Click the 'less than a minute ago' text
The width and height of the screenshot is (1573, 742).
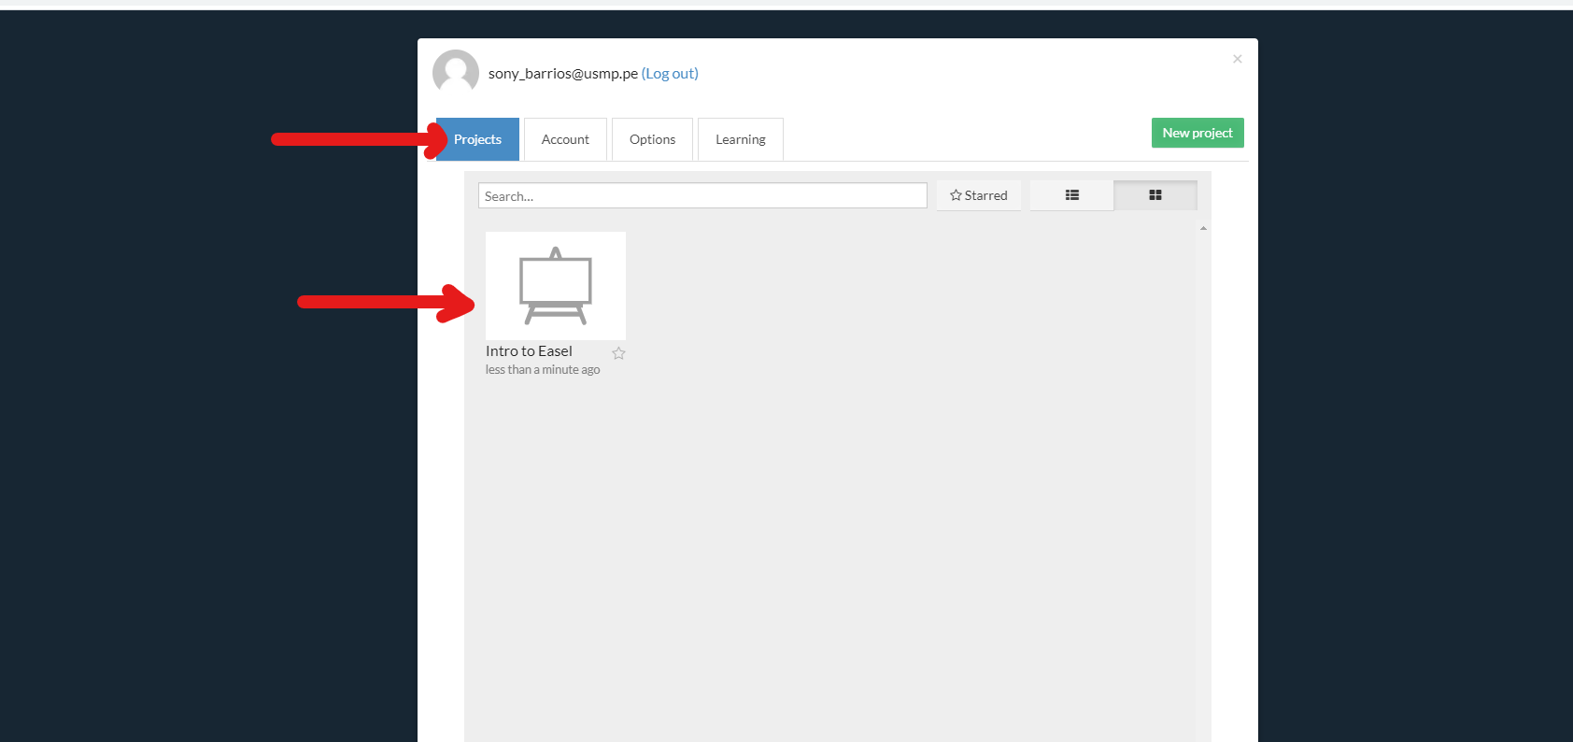click(x=543, y=370)
